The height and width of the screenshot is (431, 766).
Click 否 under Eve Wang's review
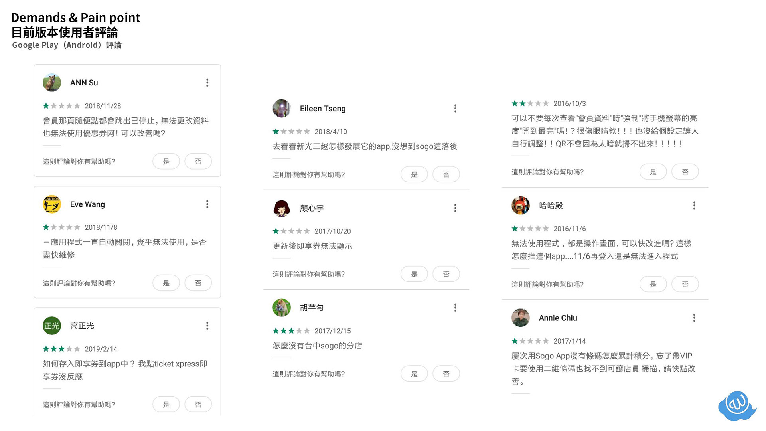pos(198,283)
